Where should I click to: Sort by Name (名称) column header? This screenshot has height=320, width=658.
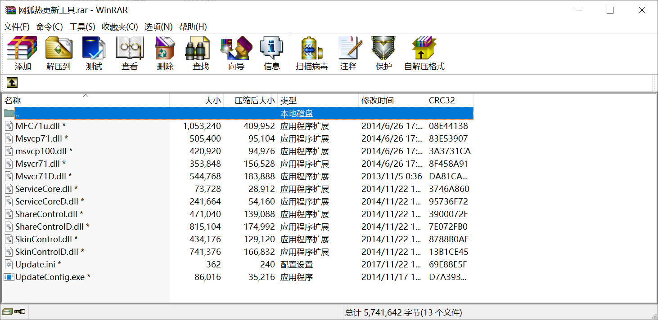coord(86,101)
